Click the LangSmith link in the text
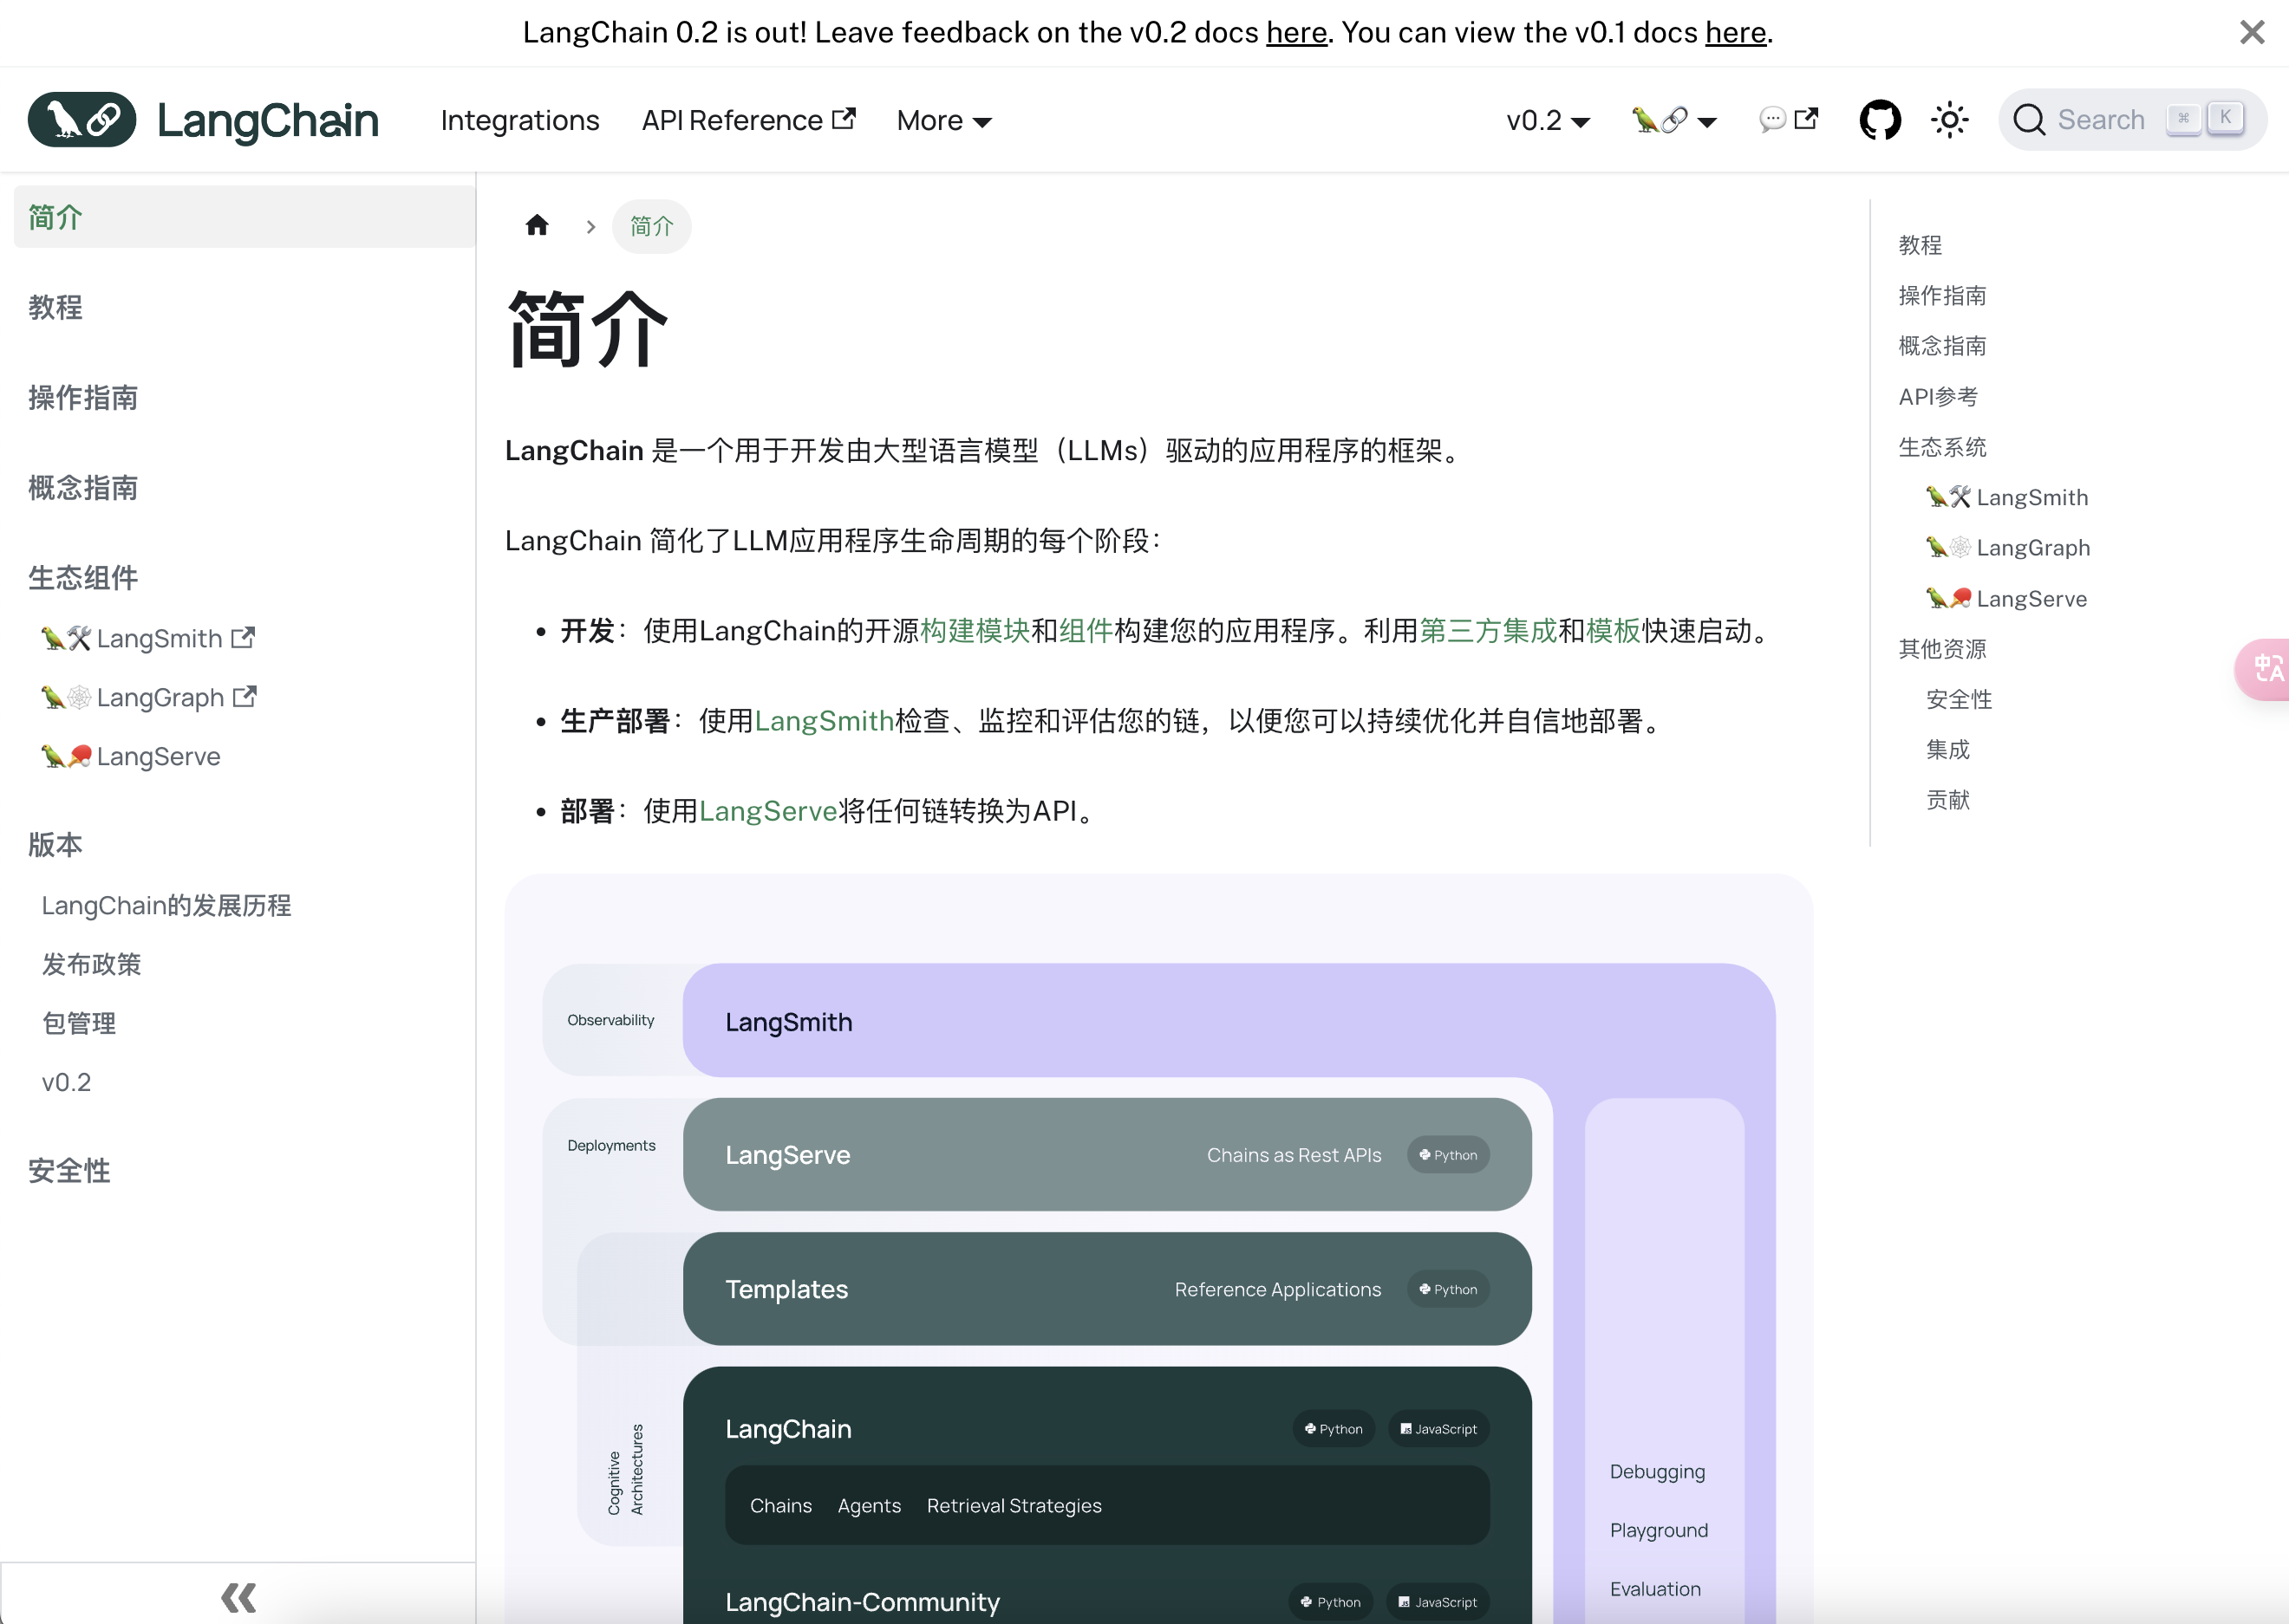 coord(825,719)
